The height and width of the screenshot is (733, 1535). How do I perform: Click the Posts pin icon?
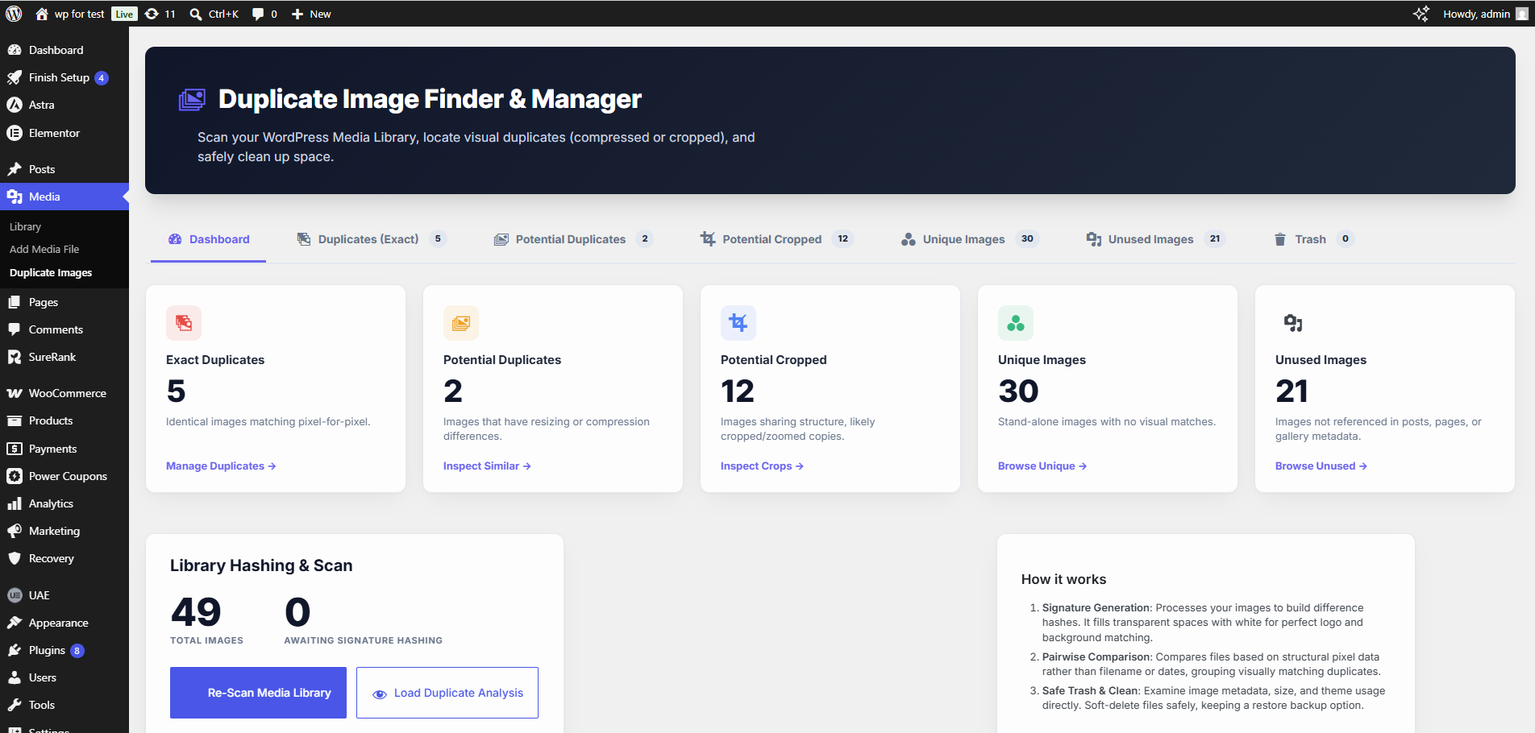15,169
